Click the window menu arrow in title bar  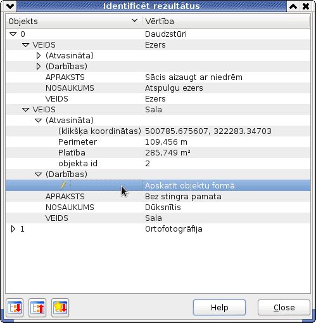(10, 6)
